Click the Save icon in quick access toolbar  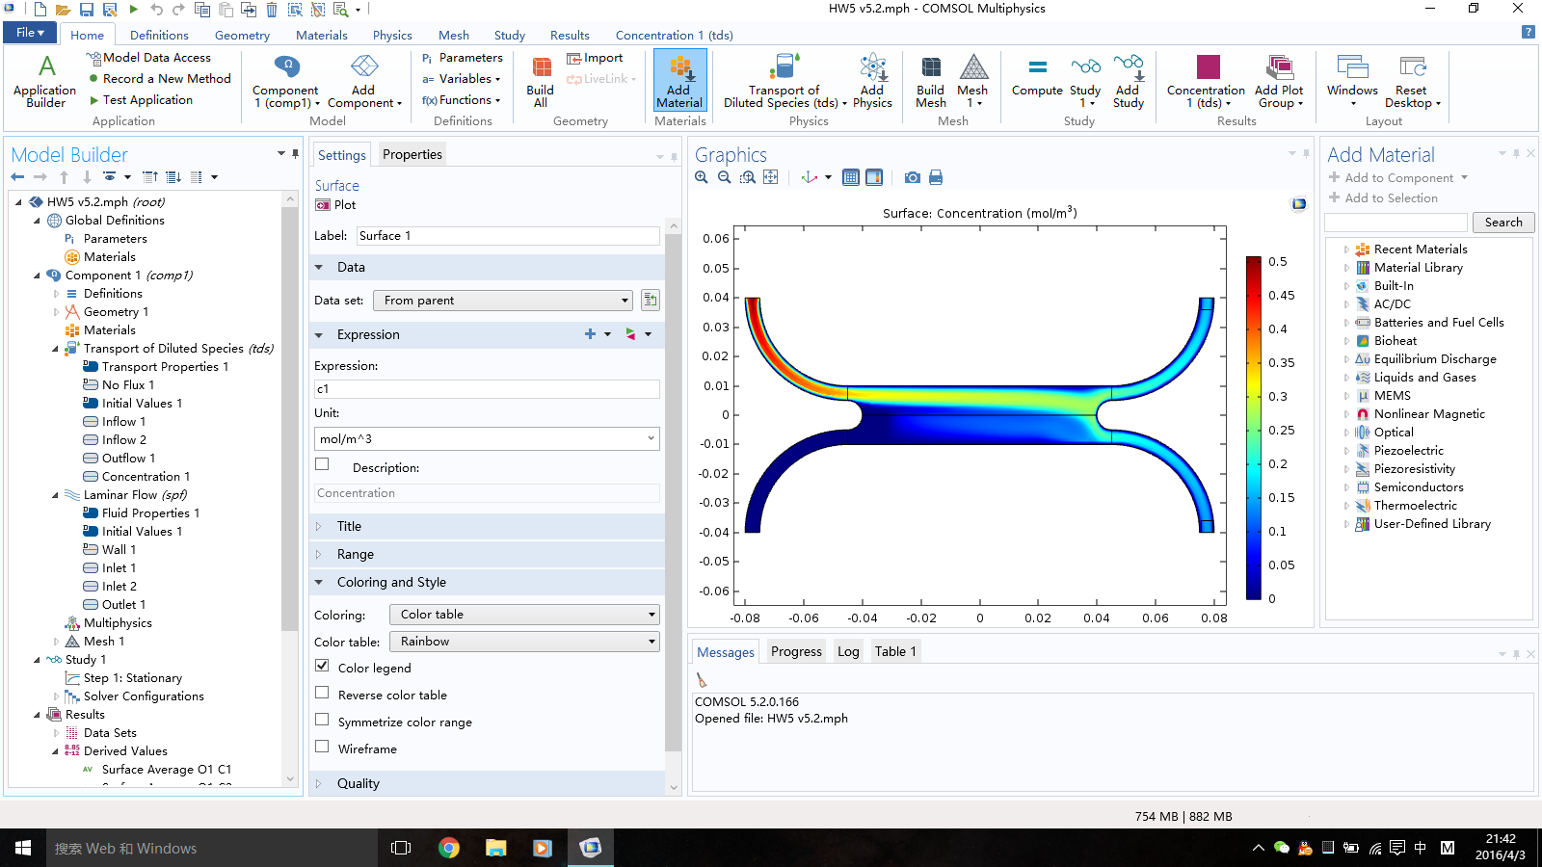86,10
